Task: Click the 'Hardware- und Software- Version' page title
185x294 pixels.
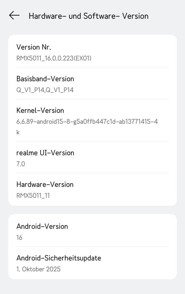Action: 88,16
